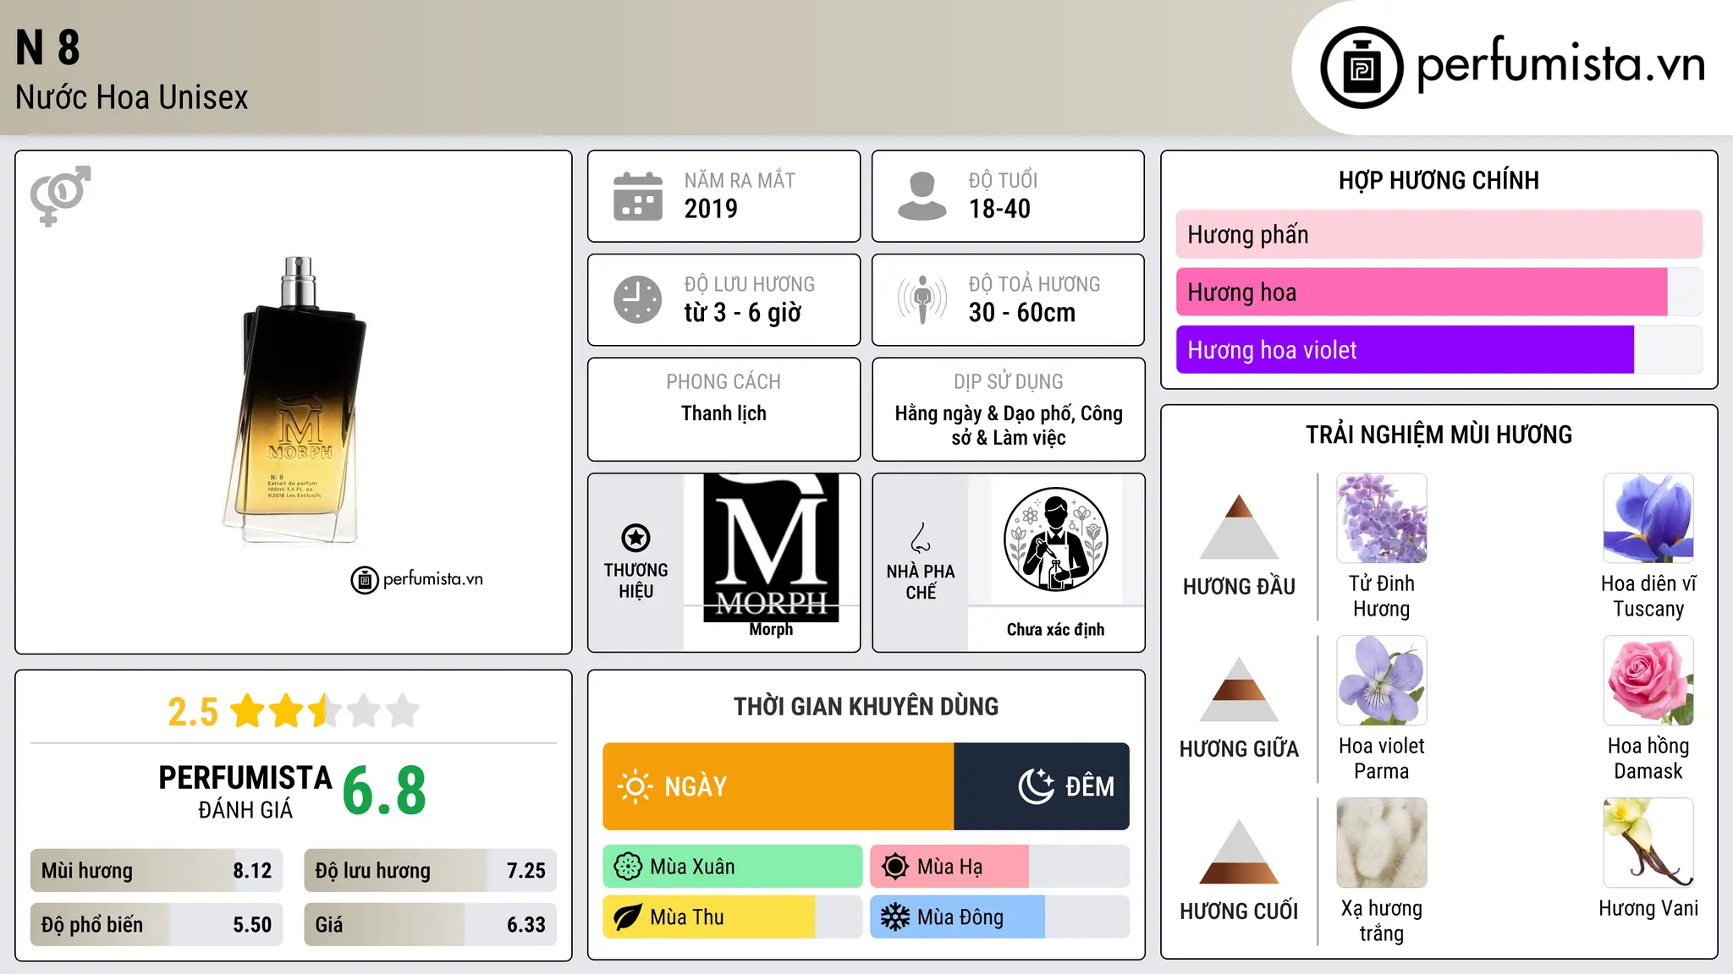
Task: Click the flower icon beside Mùa Xuân
Action: click(628, 867)
